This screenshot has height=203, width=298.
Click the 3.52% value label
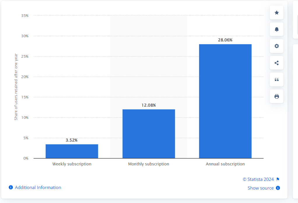click(72, 140)
